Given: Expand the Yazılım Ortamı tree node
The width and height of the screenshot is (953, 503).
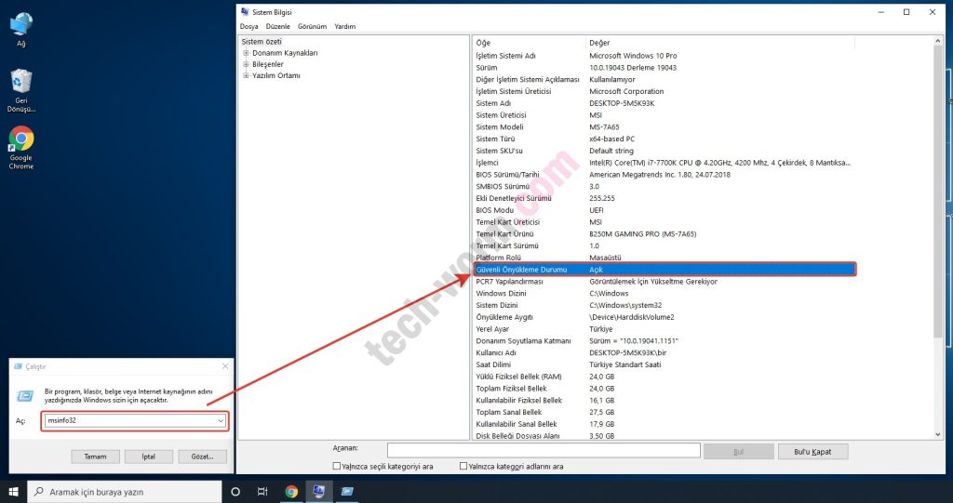Looking at the screenshot, I should (x=246, y=75).
